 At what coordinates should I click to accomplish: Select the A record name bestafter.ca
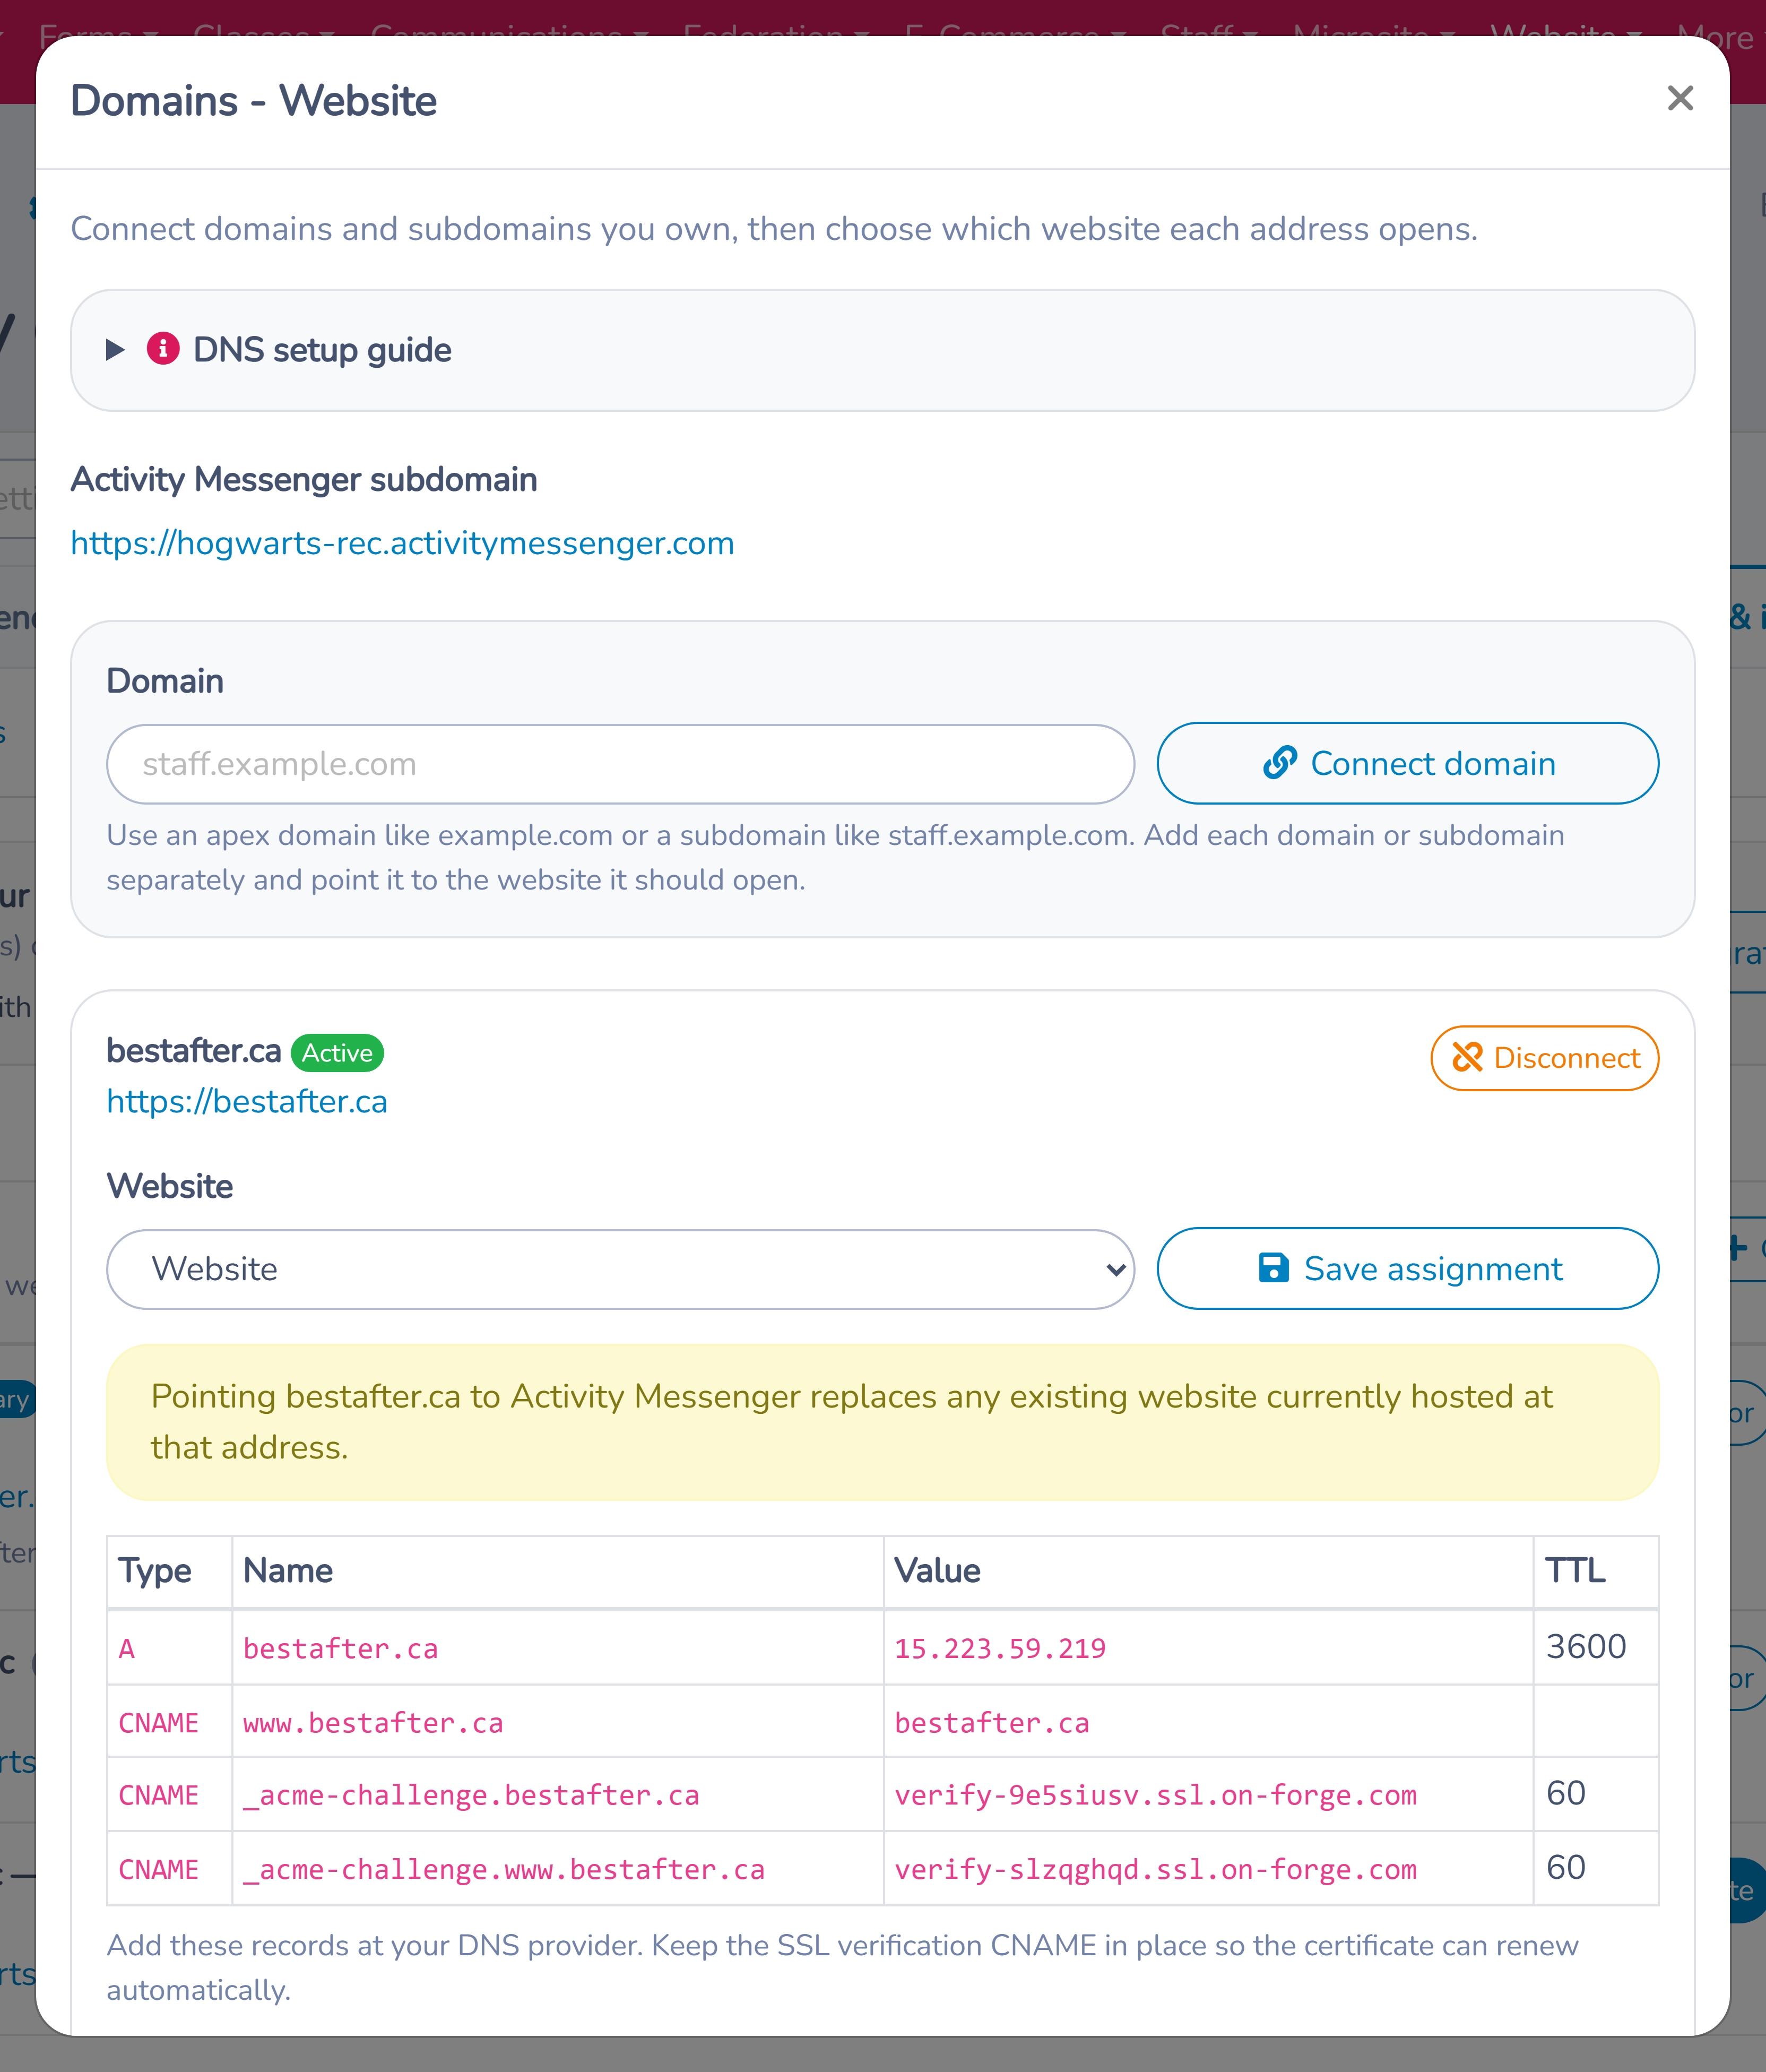click(x=340, y=1649)
